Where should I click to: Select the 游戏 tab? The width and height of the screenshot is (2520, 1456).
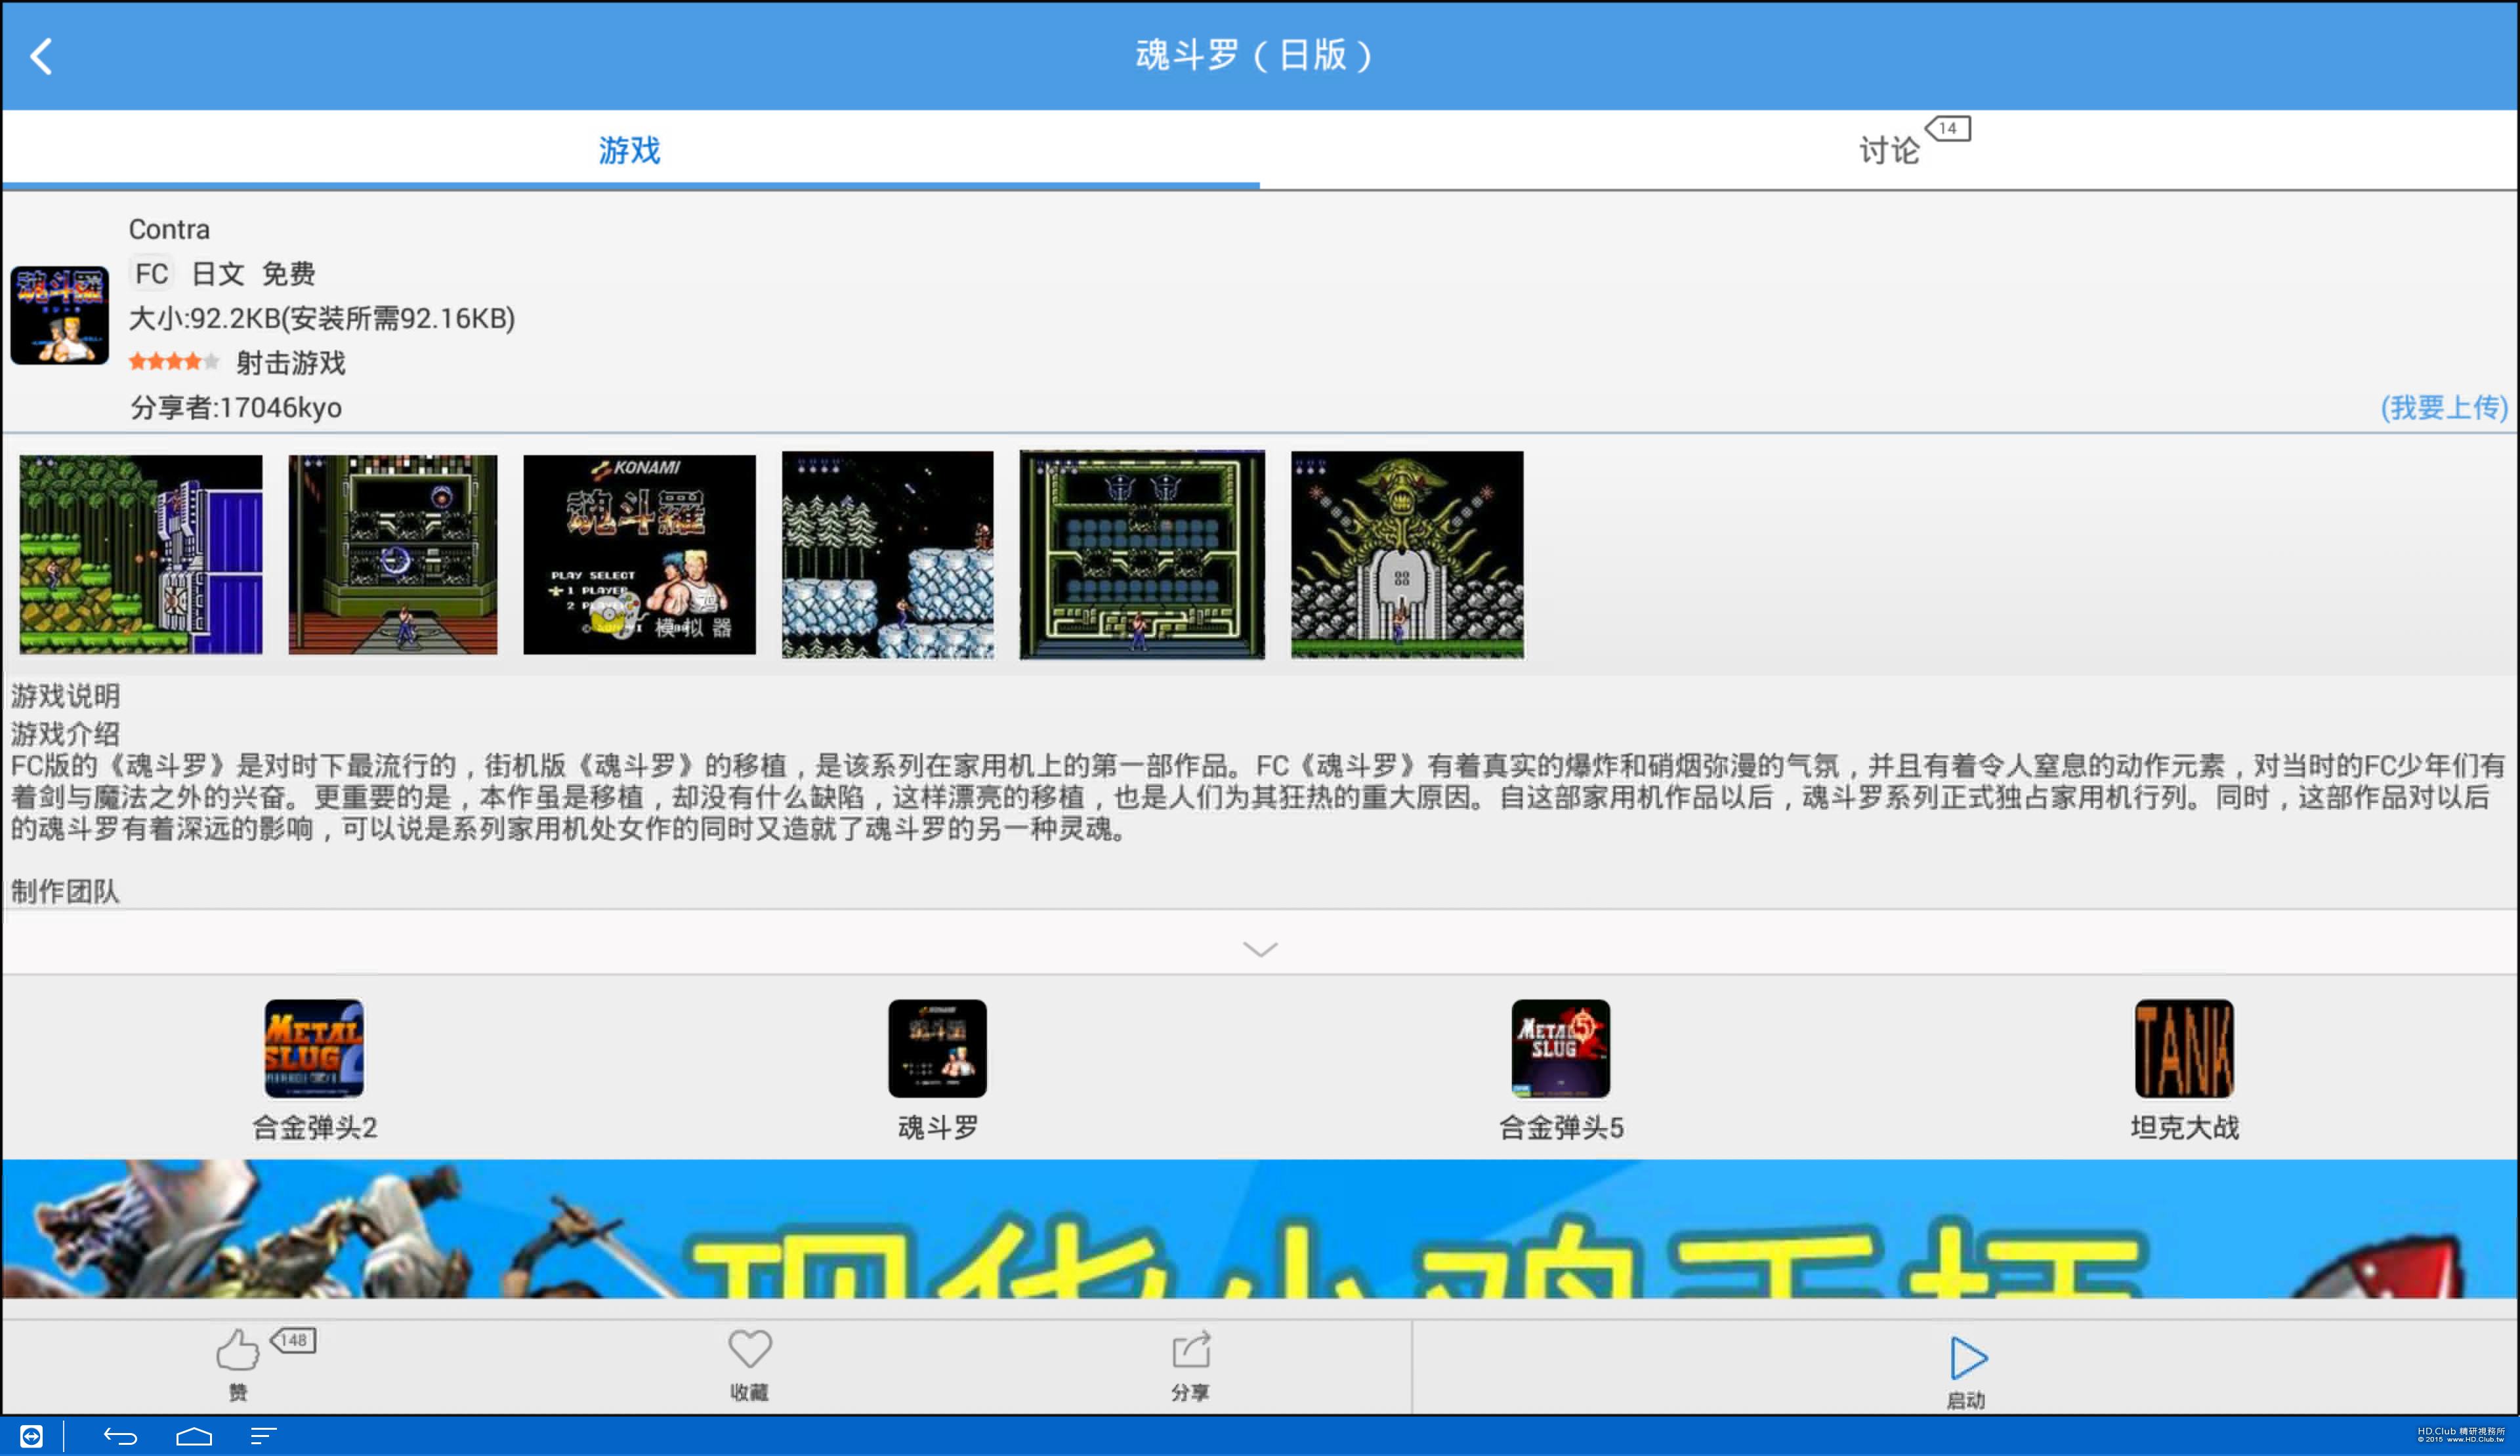pyautogui.click(x=629, y=151)
